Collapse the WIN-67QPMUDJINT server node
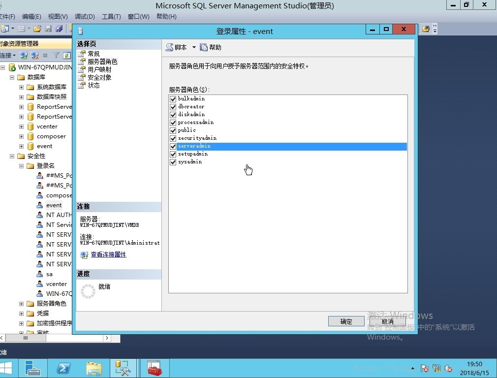The width and height of the screenshot is (497, 378). (x=2, y=67)
